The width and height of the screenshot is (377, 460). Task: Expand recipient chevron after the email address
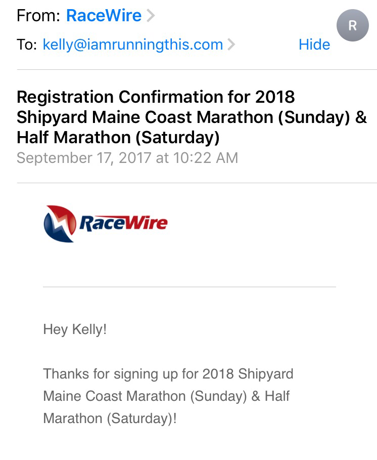click(x=231, y=45)
